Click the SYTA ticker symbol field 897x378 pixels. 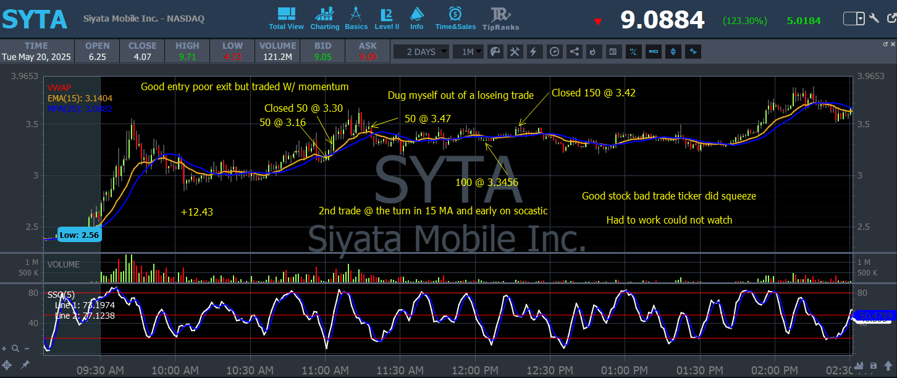click(x=34, y=20)
